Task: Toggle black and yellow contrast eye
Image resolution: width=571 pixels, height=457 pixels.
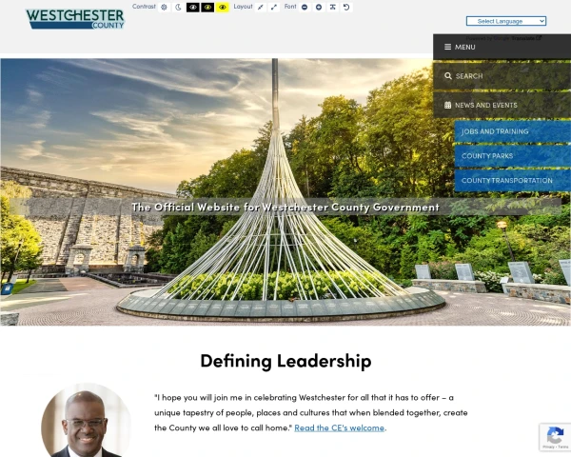Action: (207, 8)
